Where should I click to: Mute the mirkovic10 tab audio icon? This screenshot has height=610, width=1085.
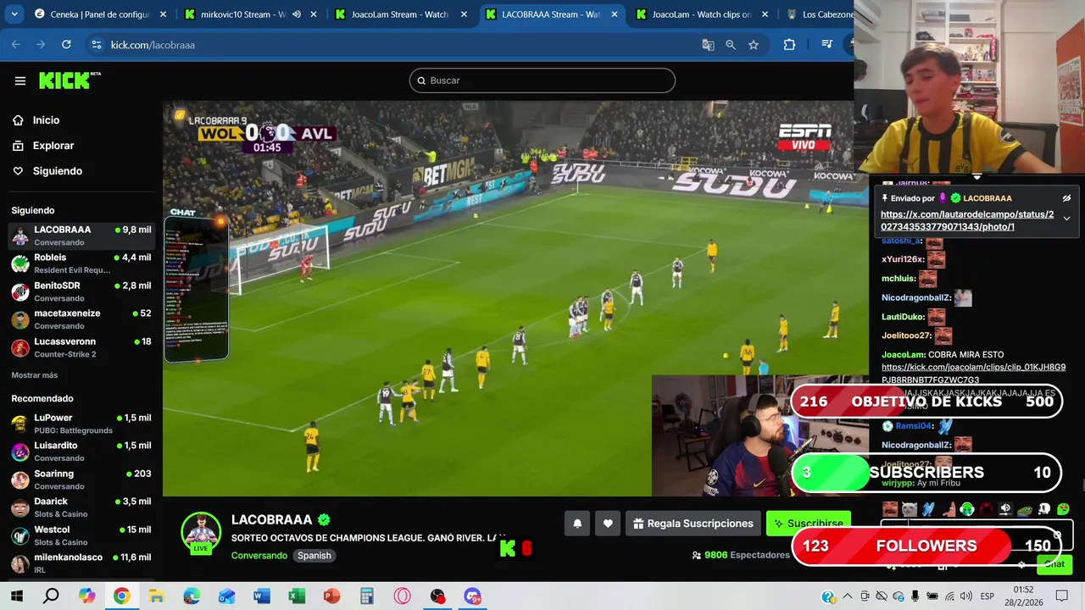click(x=297, y=14)
